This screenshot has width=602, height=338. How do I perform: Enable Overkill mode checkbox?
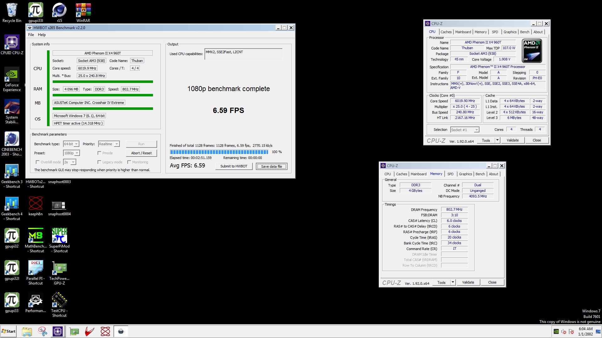pyautogui.click(x=38, y=162)
